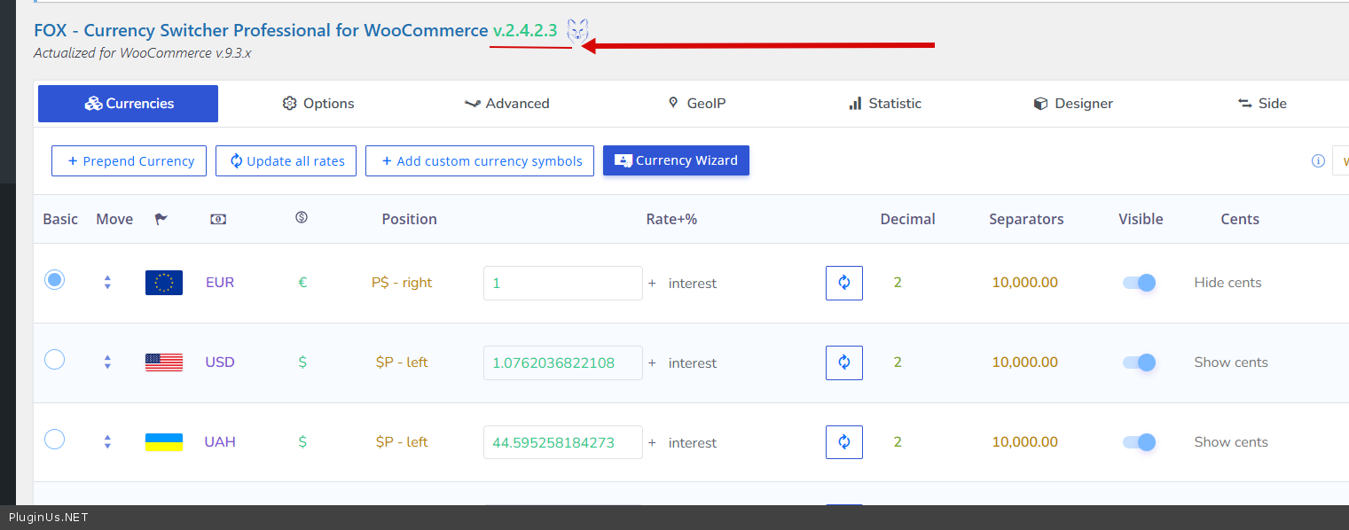Open the EUR position dropdown 'P$ - right'
Image resolution: width=1349 pixels, height=530 pixels.
[x=402, y=283]
